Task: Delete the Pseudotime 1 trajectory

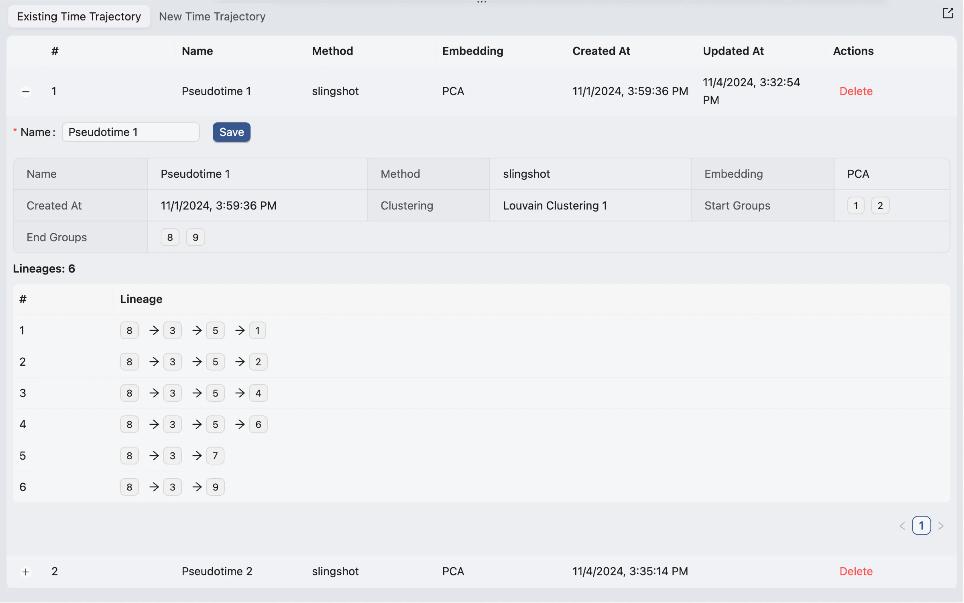Action: pyautogui.click(x=856, y=91)
